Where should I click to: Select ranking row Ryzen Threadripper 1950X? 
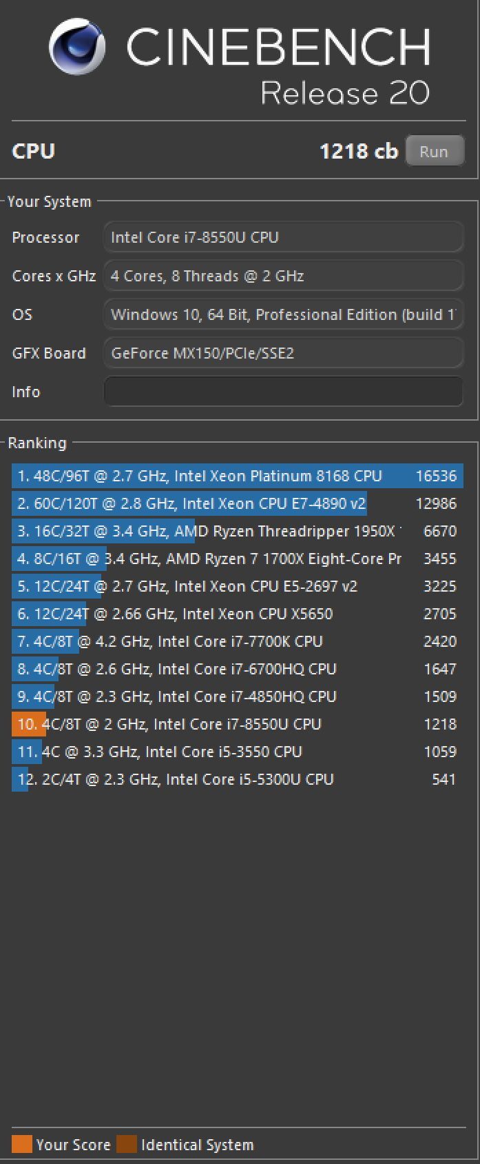(238, 531)
